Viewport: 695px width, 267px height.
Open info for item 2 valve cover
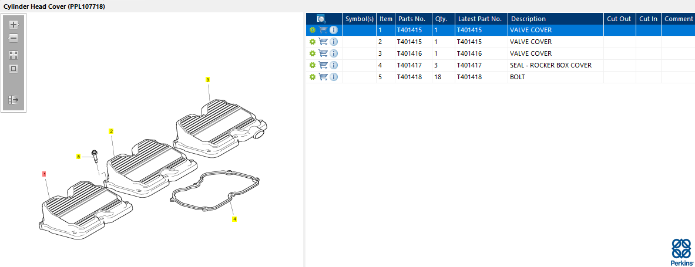coord(334,42)
